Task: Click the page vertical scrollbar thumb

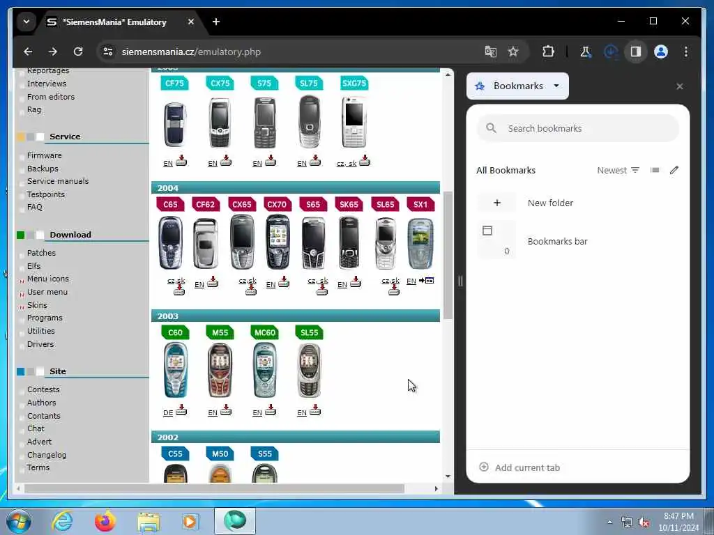Action: pyautogui.click(x=448, y=255)
